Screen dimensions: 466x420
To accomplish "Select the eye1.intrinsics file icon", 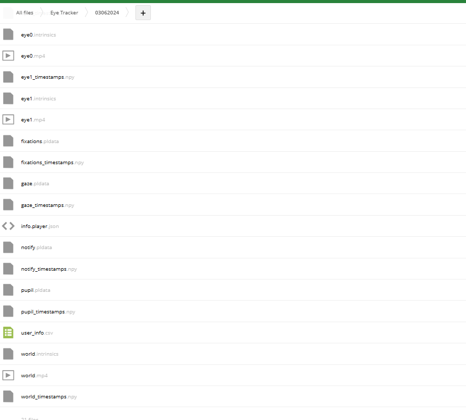I will tap(8, 98).
